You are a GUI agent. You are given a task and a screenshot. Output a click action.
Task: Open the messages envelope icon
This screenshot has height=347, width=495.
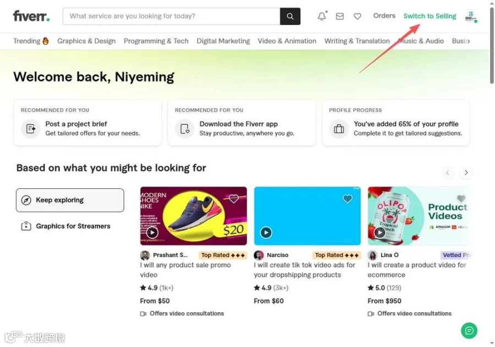coord(340,16)
